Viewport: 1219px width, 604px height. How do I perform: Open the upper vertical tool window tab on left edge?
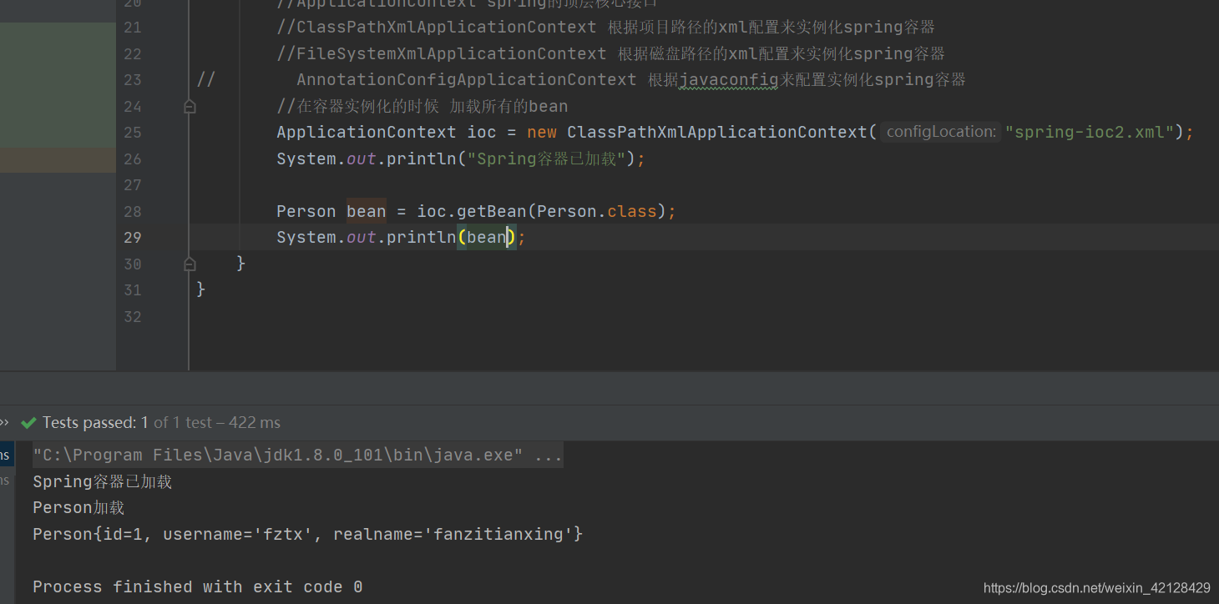click(x=5, y=454)
